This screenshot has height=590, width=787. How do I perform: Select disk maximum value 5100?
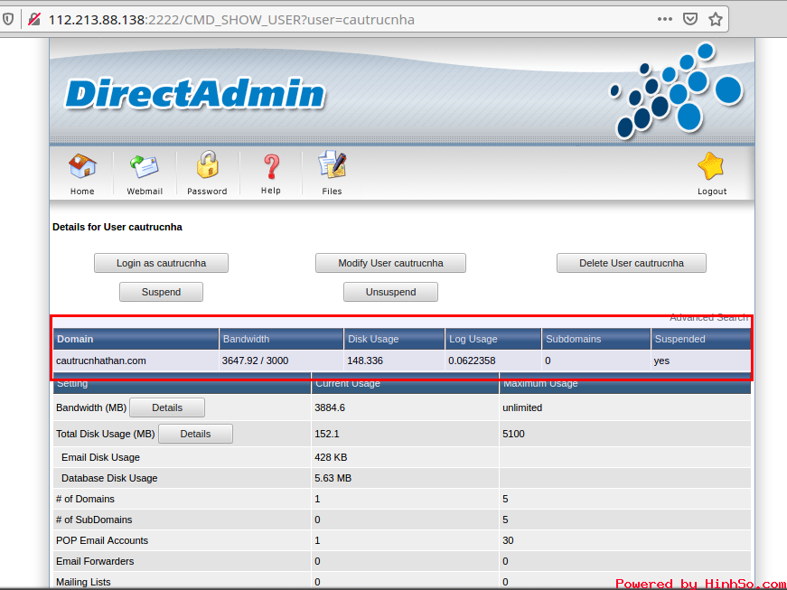[513, 434]
